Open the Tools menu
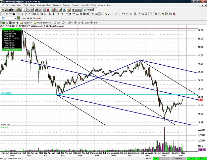The width and height of the screenshot is (207, 160). [26, 5]
